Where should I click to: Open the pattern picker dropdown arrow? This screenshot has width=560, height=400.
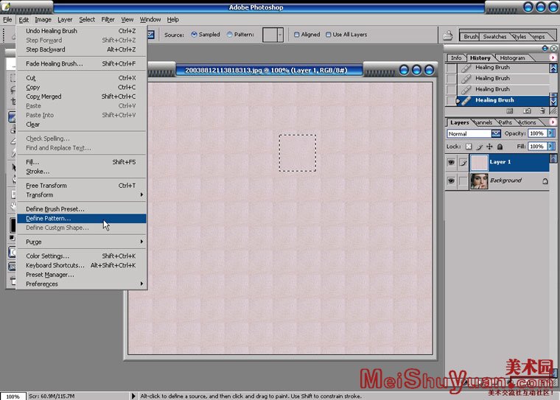tap(280, 35)
